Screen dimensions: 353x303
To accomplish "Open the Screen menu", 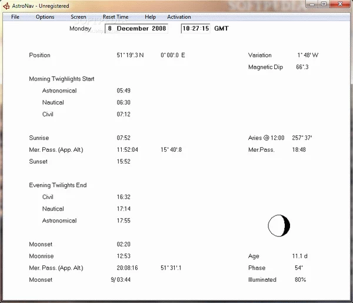I will [x=78, y=17].
